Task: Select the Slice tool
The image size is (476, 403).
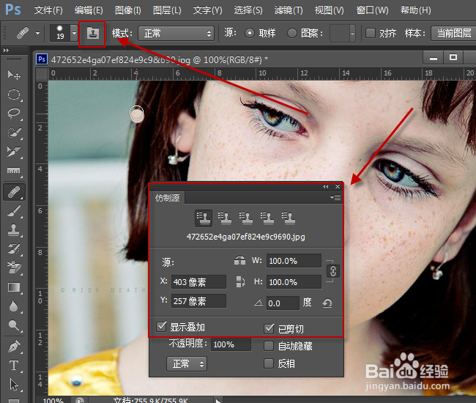Action: pyautogui.click(x=14, y=151)
